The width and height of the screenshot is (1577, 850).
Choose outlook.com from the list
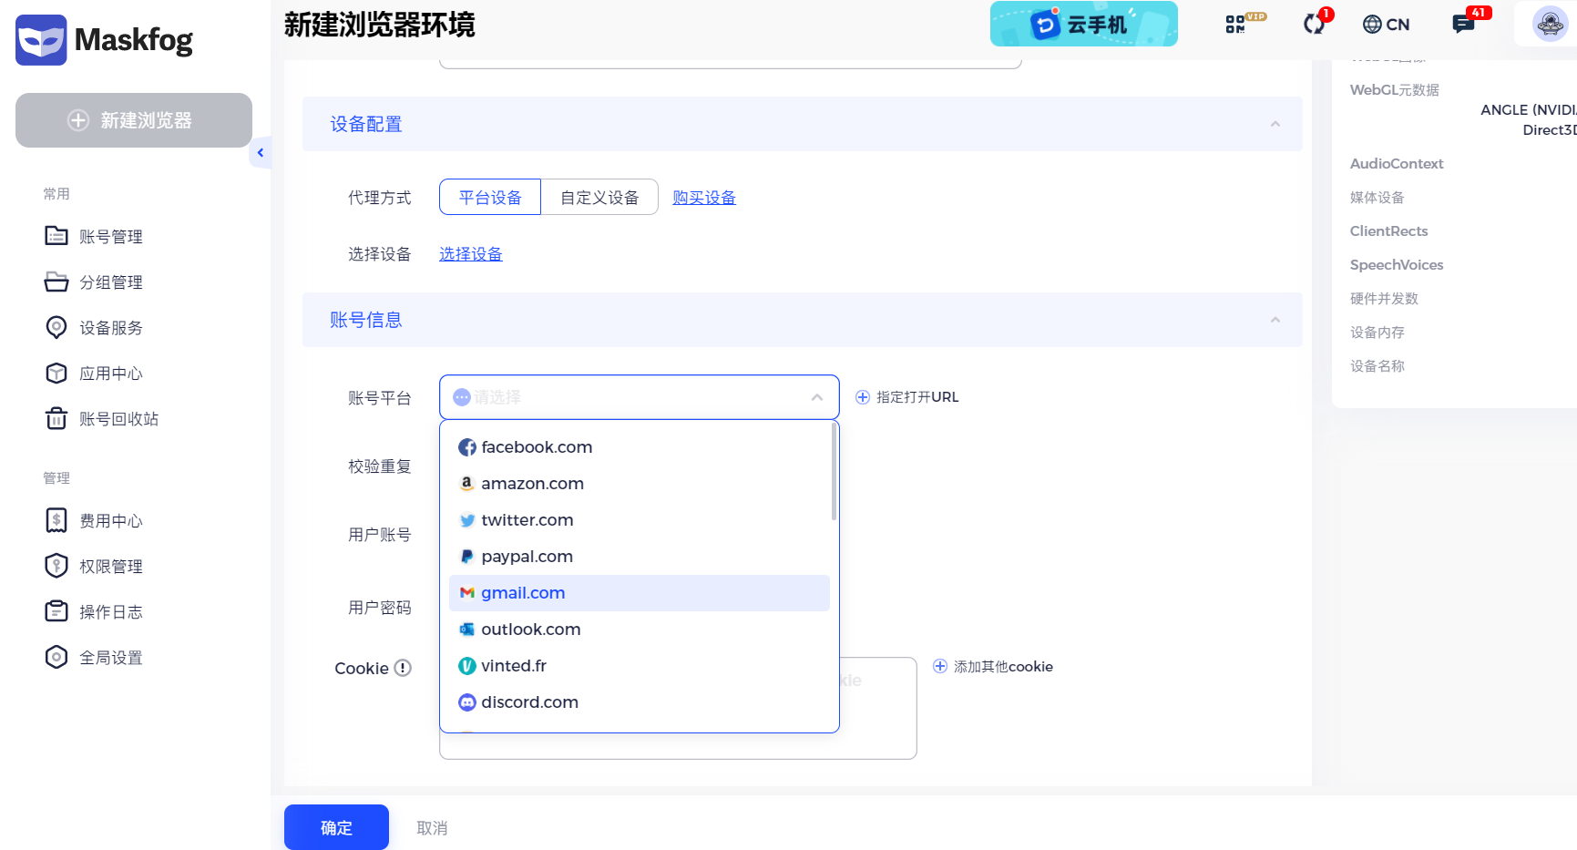point(640,630)
